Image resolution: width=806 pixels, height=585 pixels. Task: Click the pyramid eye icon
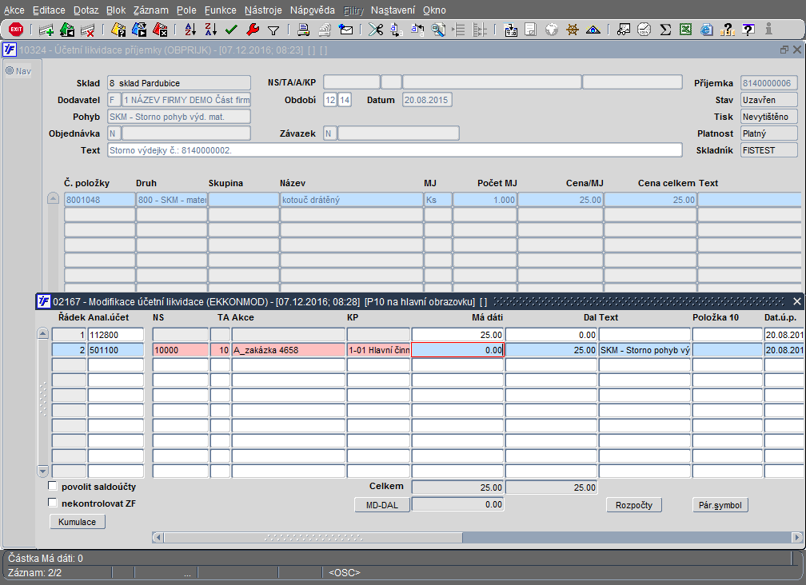click(593, 30)
